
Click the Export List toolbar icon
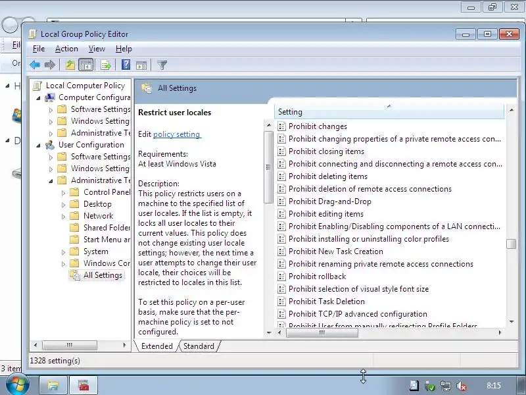pyautogui.click(x=105, y=65)
